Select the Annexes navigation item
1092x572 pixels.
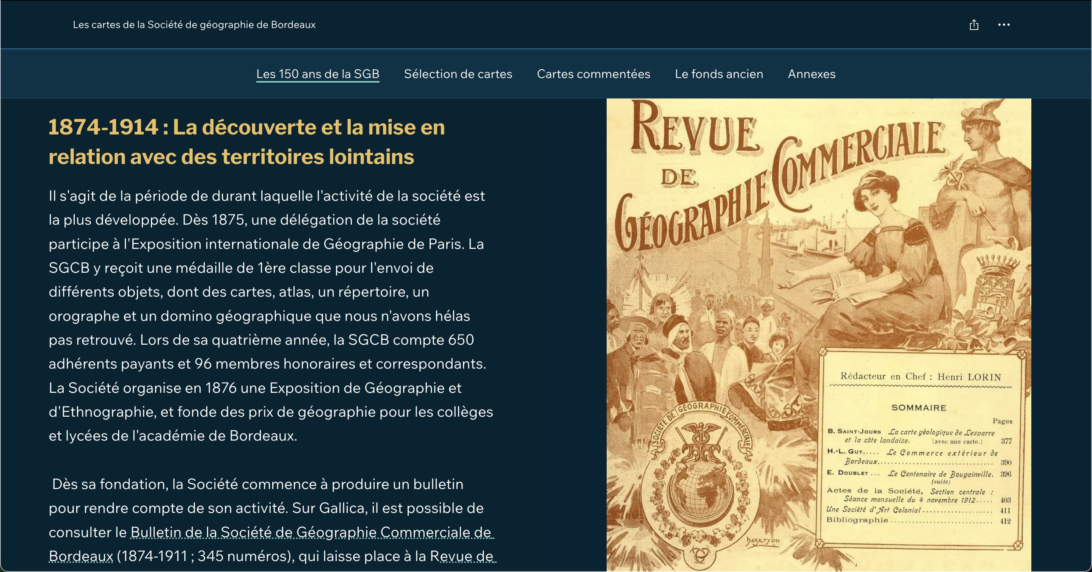point(811,74)
